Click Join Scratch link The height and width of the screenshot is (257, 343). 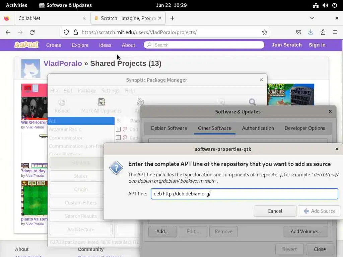pos(287,45)
